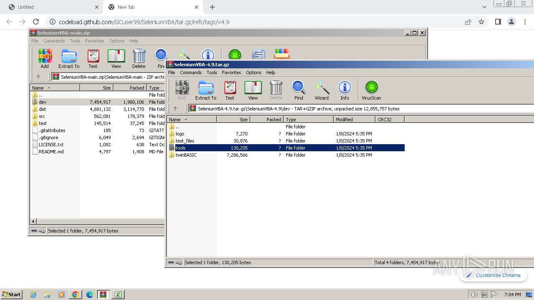Click path field in SeleniumVBA-4.9.tar.gz window
The width and height of the screenshot is (534, 300).
tap(361, 108)
